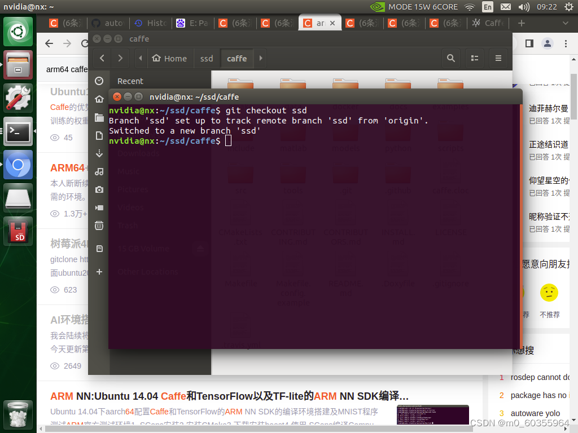578x433 pixels.
Task: Open 15 GB Volume sidebar icon
Action: [99, 249]
